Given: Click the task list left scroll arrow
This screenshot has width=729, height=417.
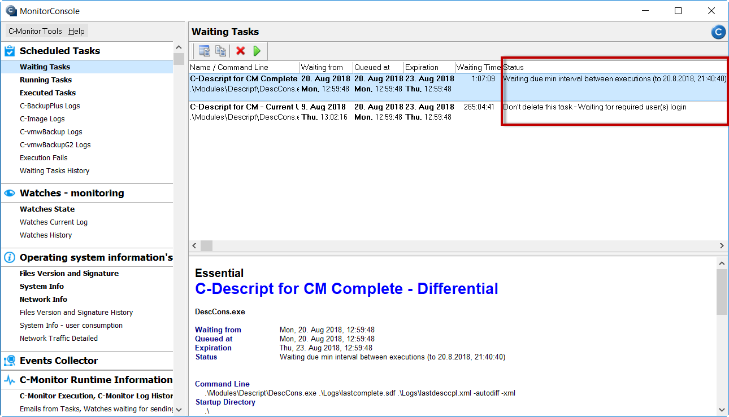Looking at the screenshot, I should pos(194,246).
